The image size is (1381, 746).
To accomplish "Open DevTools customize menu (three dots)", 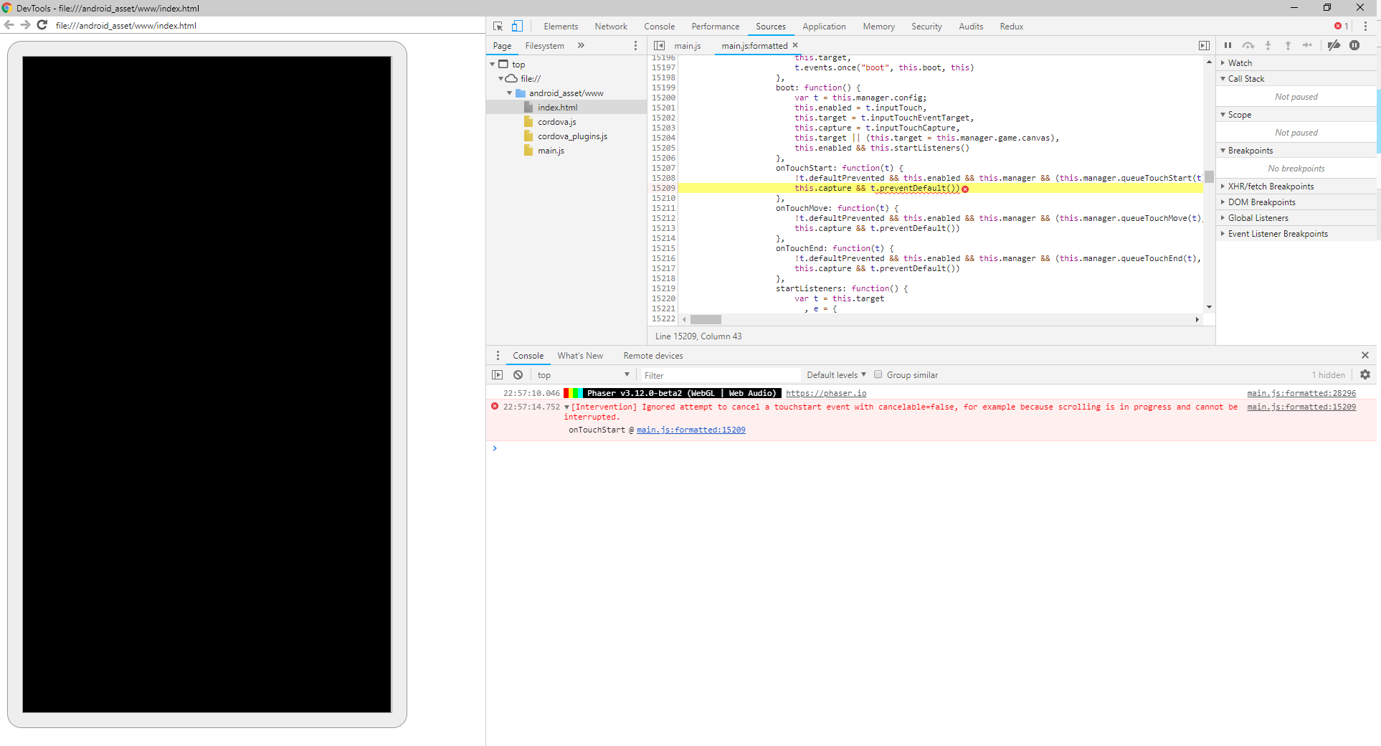I will [1365, 27].
